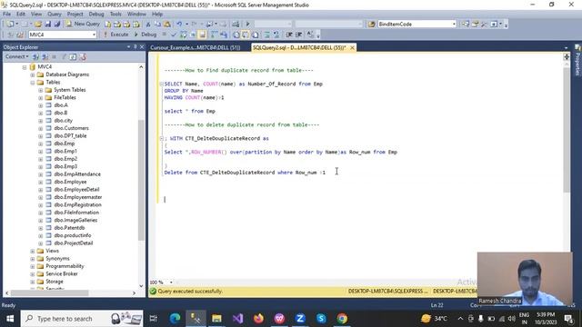
Task: Open the available databases combo box MVC4
Action: (63, 35)
